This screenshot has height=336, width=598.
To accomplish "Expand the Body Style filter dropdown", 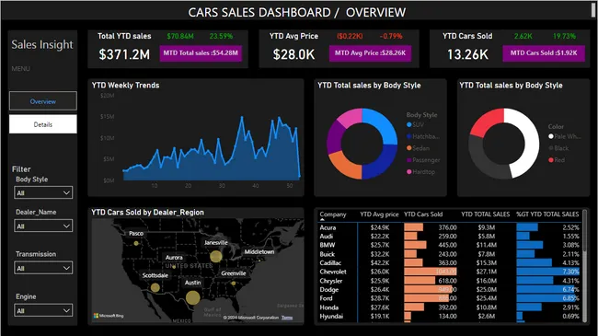I will coord(43,192).
